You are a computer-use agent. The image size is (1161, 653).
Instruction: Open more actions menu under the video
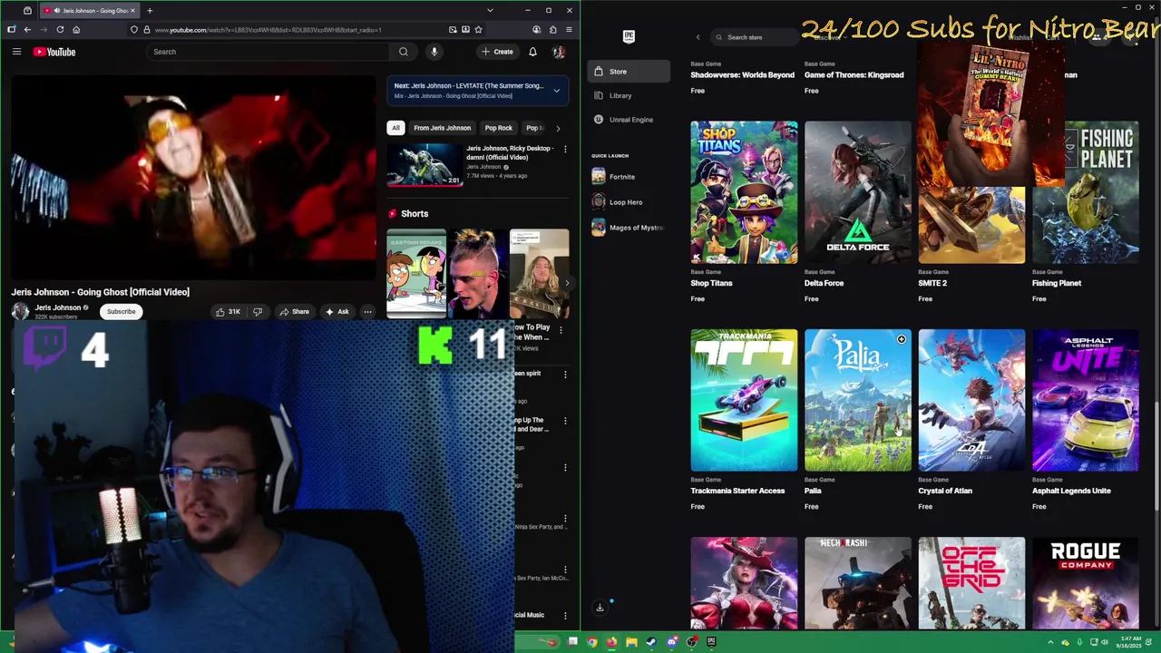367,311
